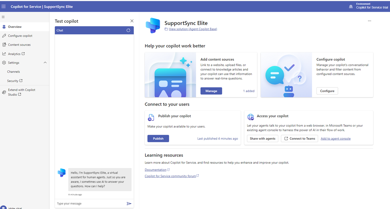The height and width of the screenshot is (209, 390).
Task: Click the Settings gear icon
Action: coord(4,63)
